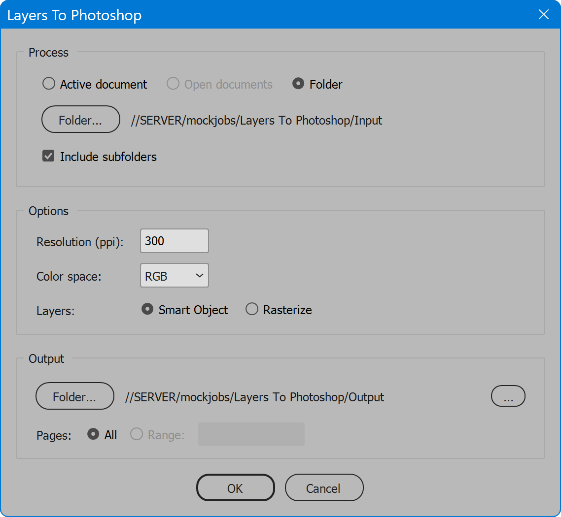Screen dimensions: 561x517
Task: Click the Resolution (ppi) input field
Action: tap(174, 241)
